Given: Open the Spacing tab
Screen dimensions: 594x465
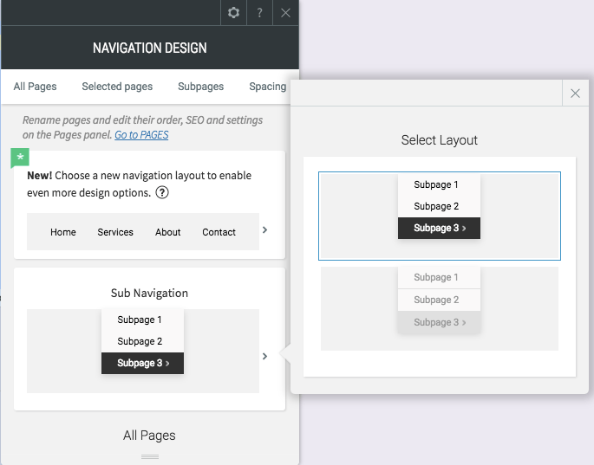Looking at the screenshot, I should click(x=267, y=87).
